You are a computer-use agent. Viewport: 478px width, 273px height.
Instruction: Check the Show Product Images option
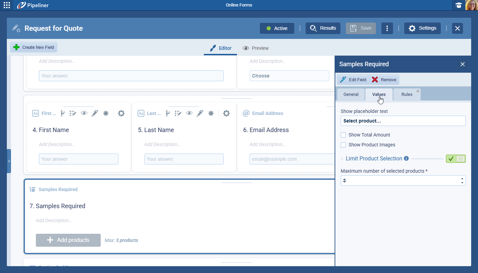(x=343, y=145)
